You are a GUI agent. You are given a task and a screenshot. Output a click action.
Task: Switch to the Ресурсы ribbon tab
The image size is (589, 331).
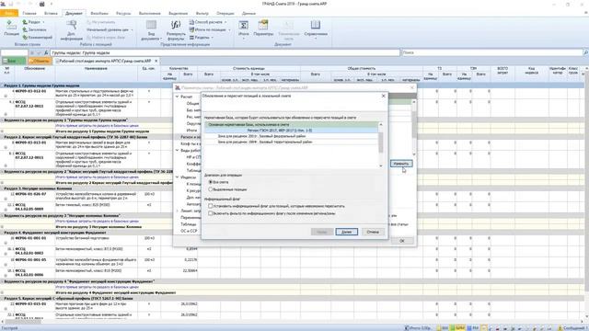123,13
